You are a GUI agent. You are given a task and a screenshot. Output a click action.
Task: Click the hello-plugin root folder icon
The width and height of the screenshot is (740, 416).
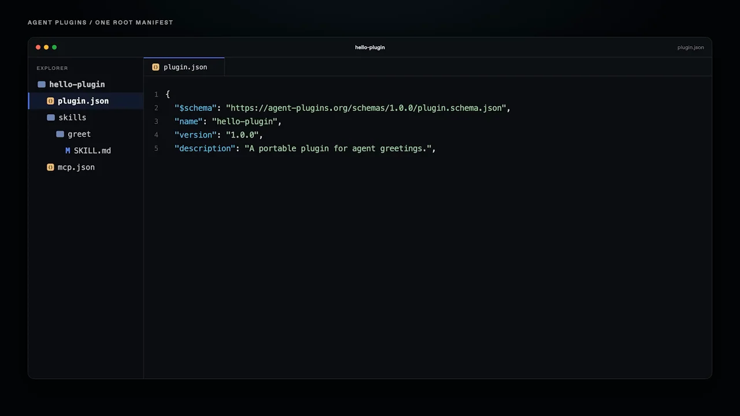42,84
